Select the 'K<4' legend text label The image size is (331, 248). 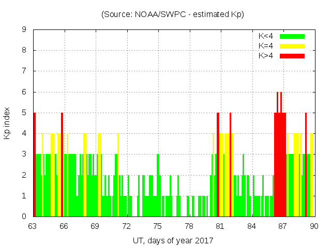coord(266,36)
